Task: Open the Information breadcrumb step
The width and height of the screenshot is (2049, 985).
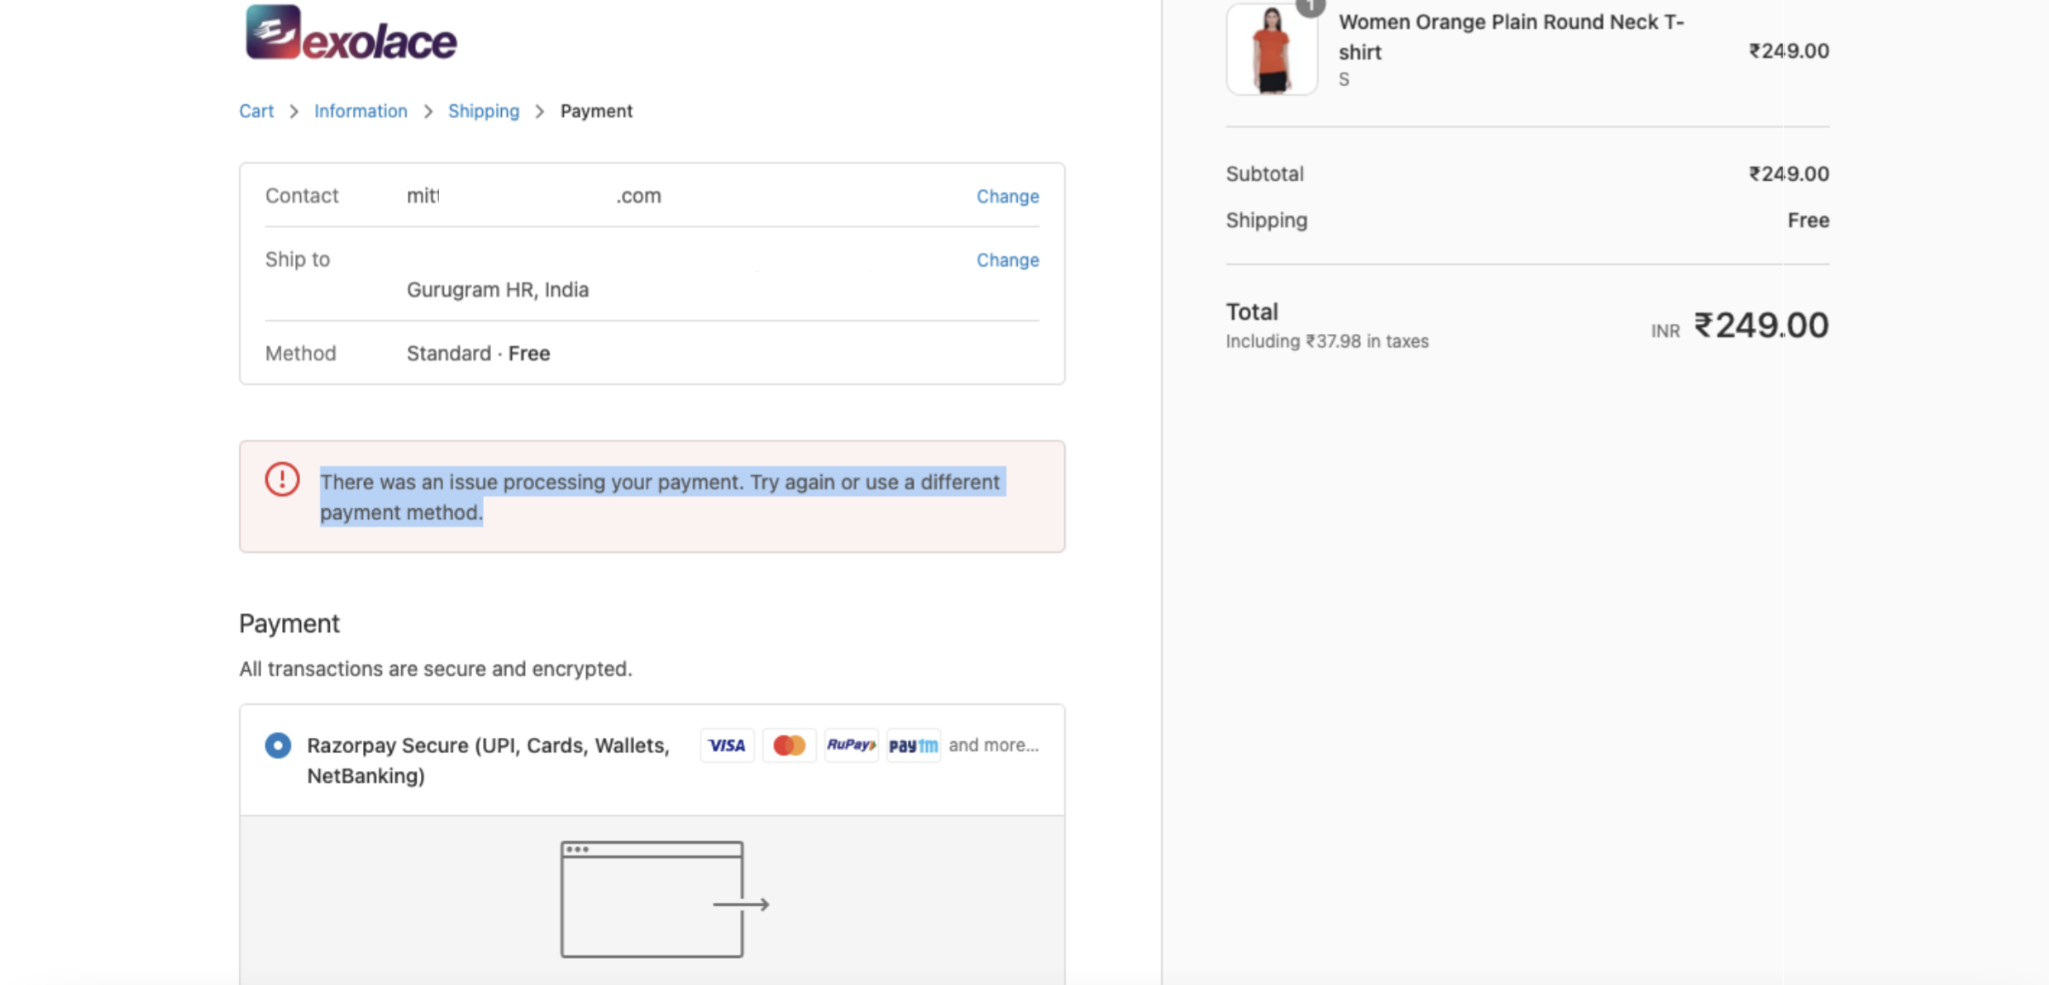Action: click(x=361, y=111)
